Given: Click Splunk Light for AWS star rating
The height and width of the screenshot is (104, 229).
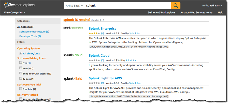Looking at the screenshot, I should [x=94, y=83].
